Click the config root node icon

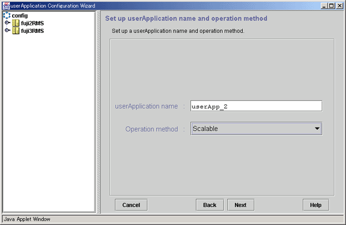pyautogui.click(x=6, y=16)
